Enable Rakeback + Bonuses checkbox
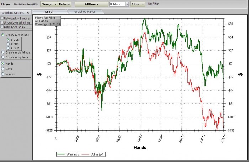 2,18
